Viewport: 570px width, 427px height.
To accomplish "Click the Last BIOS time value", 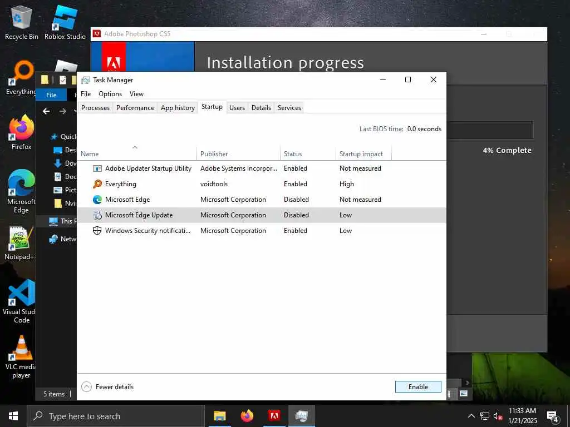I will (x=424, y=129).
